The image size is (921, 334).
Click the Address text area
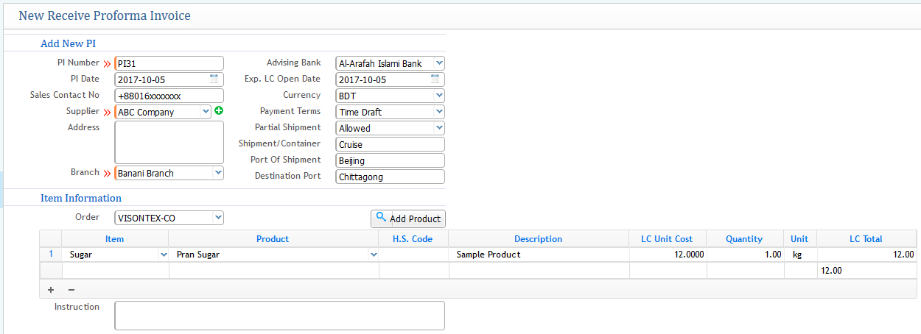(x=169, y=142)
